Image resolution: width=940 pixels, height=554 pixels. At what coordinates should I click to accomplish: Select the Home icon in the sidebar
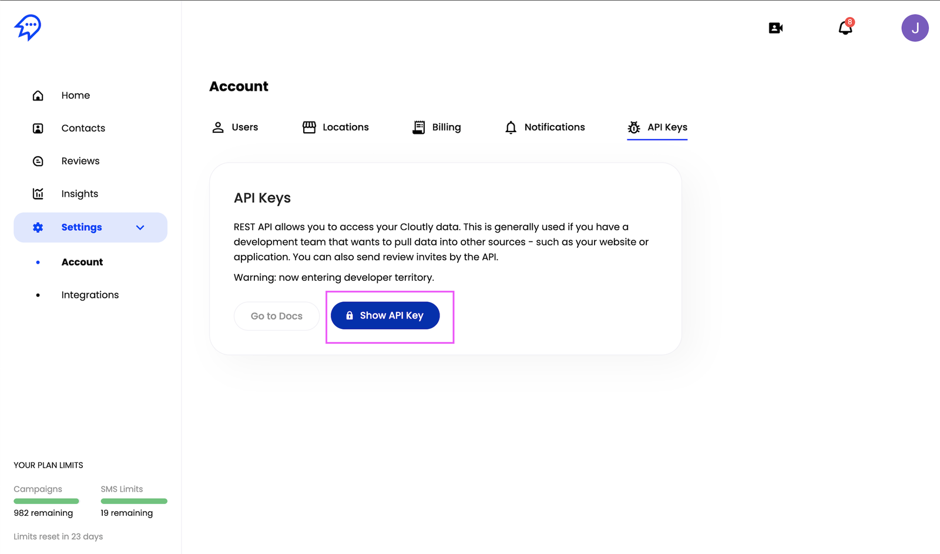[x=38, y=95]
